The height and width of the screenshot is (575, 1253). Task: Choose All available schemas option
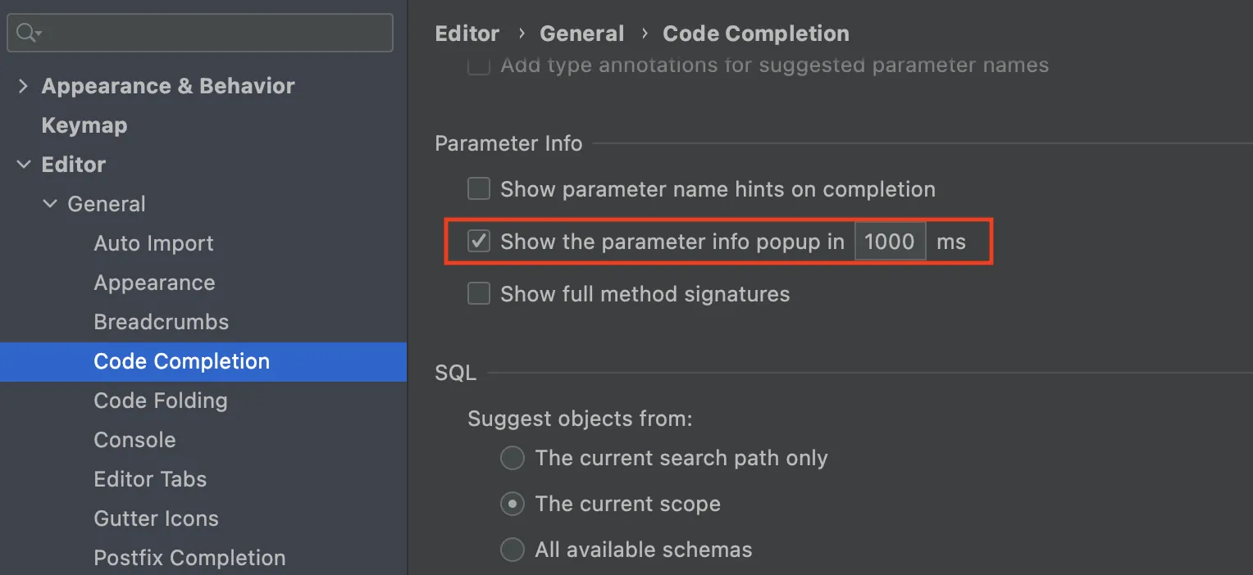[513, 550]
